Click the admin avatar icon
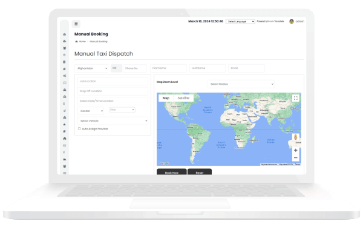 (x=292, y=22)
